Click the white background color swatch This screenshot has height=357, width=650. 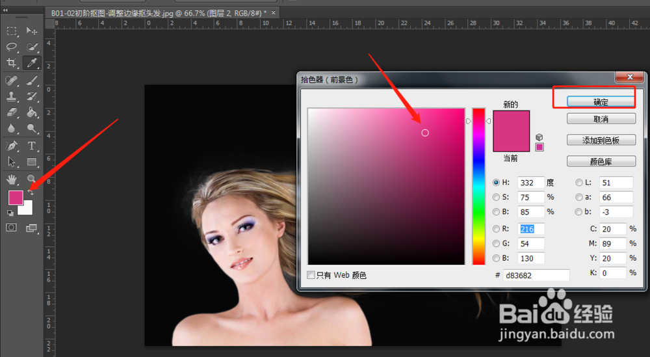tap(27, 209)
